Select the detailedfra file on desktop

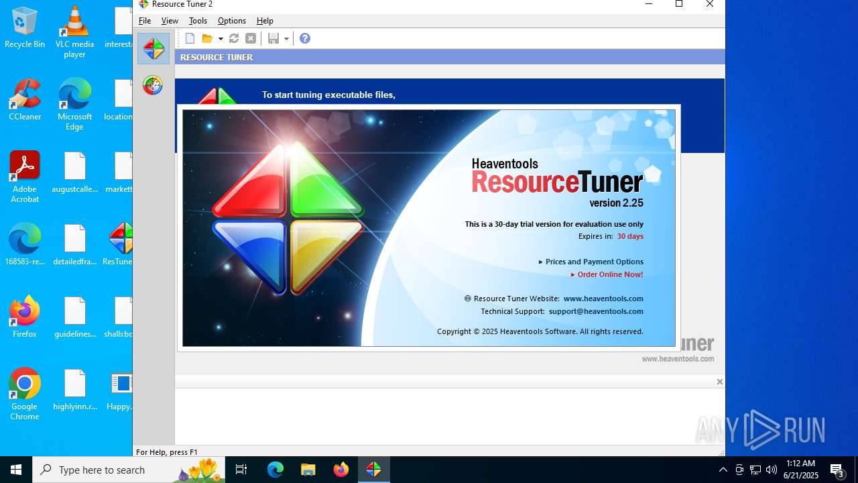[74, 246]
